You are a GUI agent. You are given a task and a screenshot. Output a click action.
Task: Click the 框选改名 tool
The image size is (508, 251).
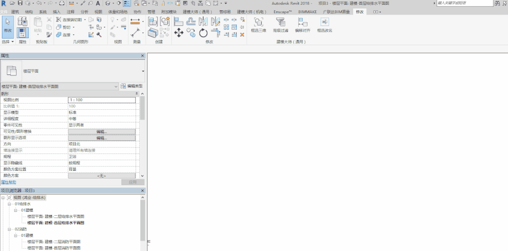coord(325,24)
